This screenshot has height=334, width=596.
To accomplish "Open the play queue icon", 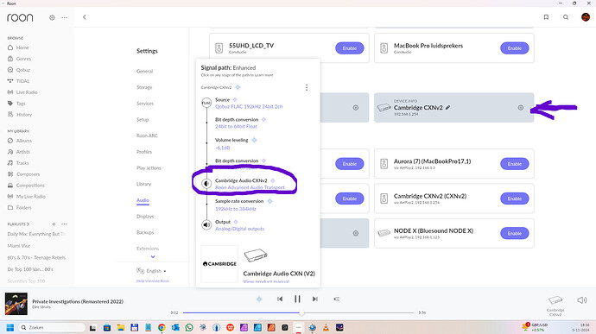I will 336,299.
